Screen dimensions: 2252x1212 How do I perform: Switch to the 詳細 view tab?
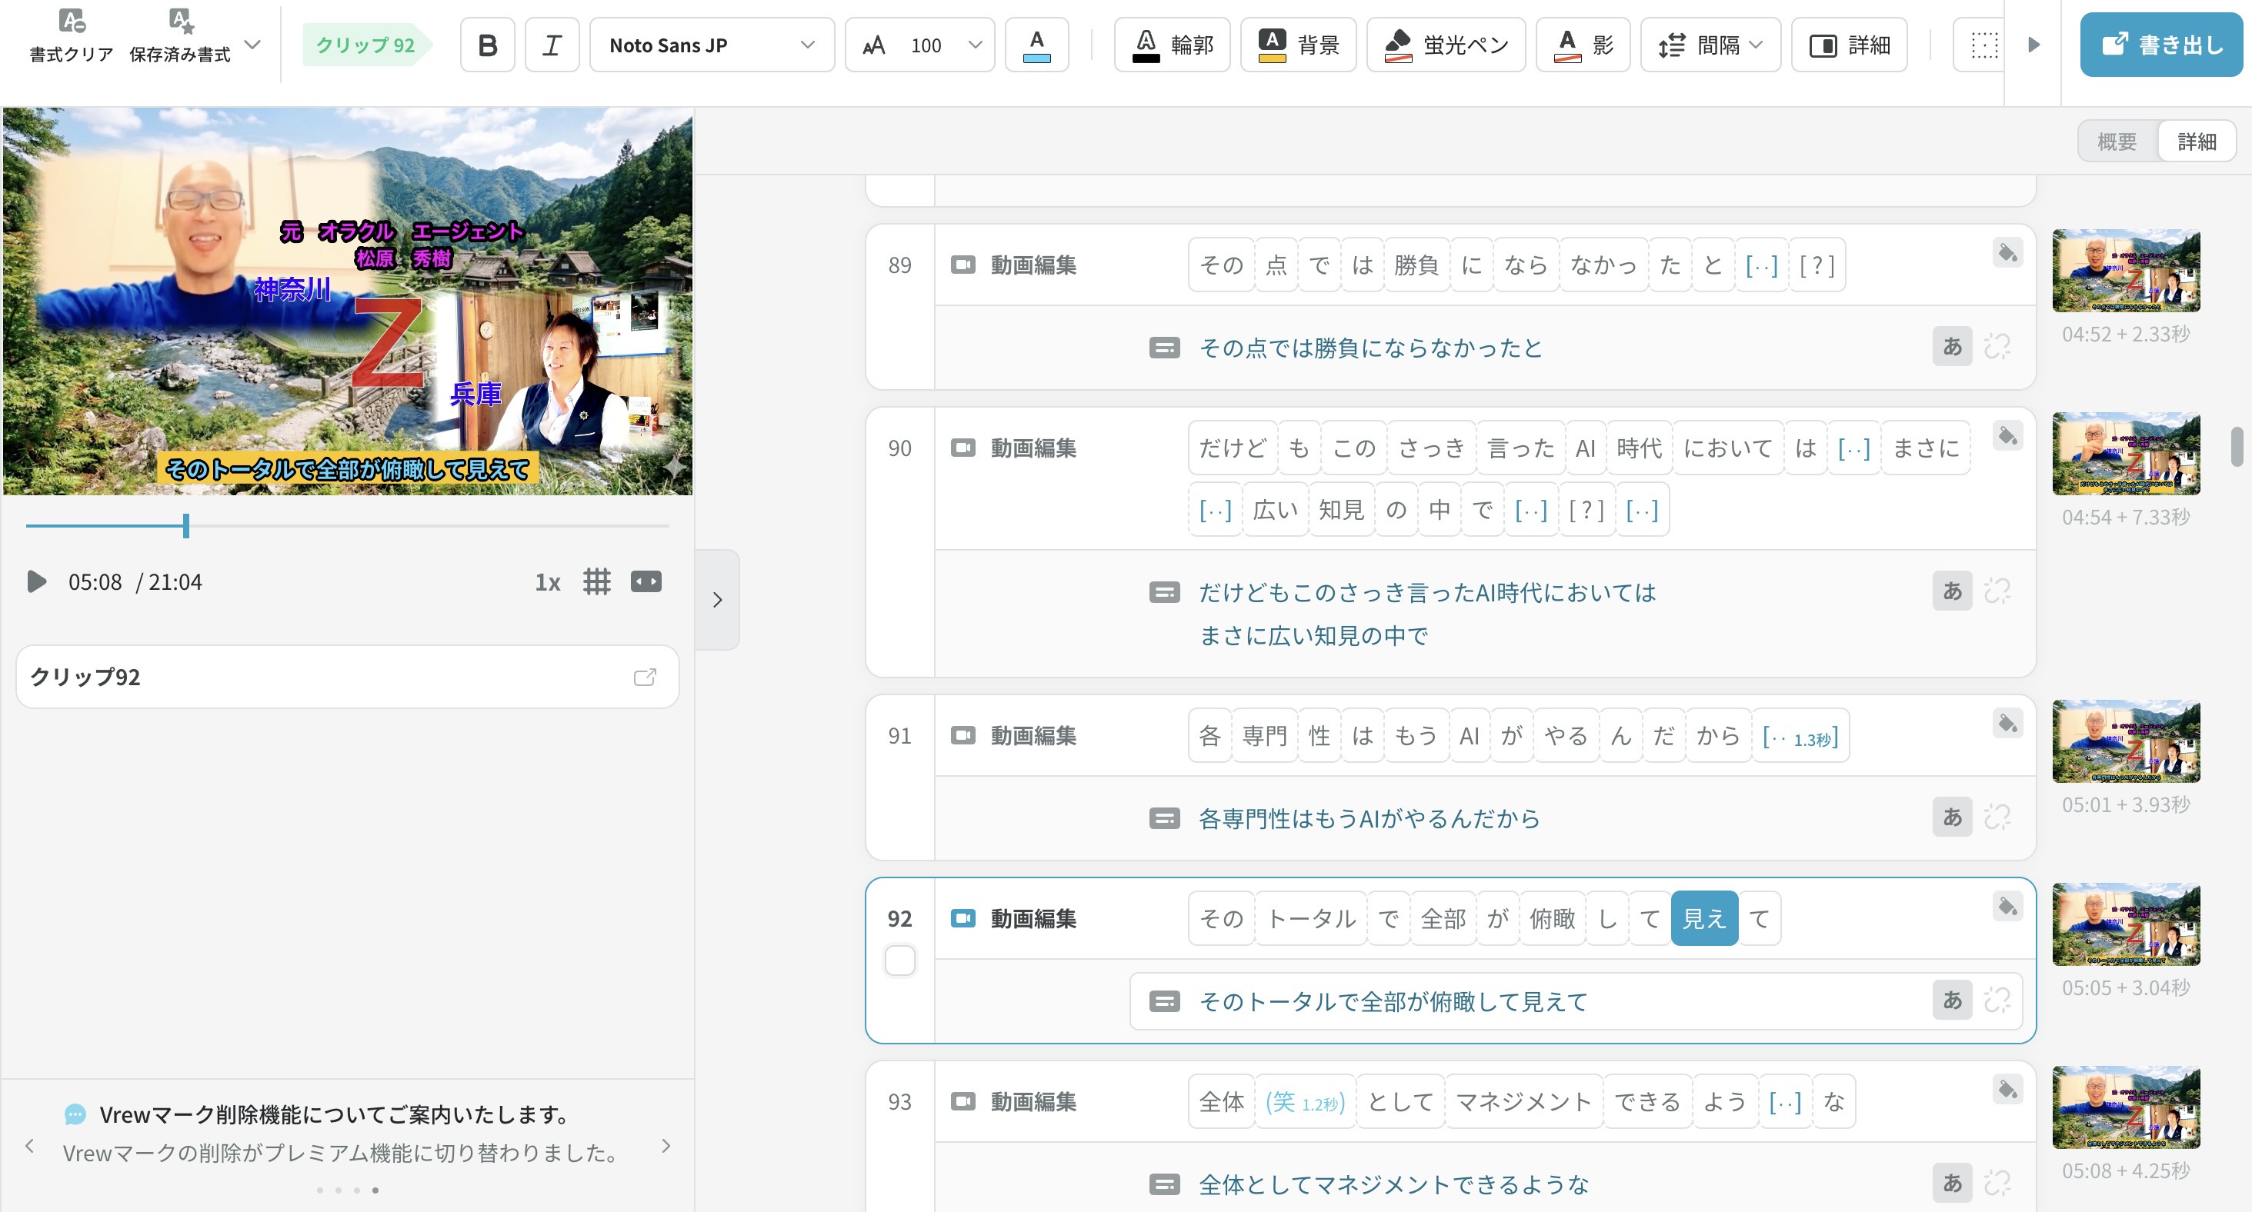pyautogui.click(x=2196, y=142)
